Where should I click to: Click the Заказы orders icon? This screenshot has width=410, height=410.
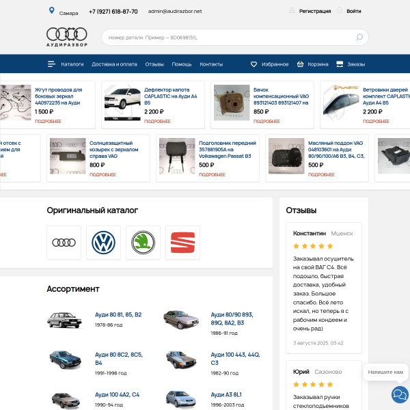point(340,64)
